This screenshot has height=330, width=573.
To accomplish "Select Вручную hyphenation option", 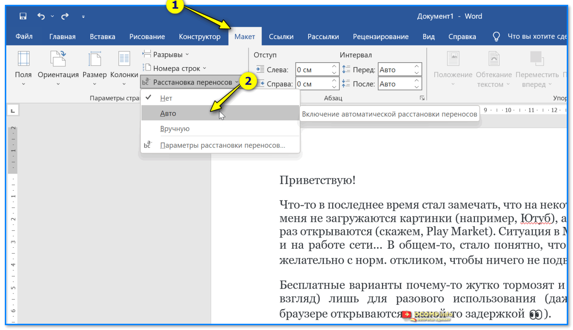I will [x=220, y=128].
